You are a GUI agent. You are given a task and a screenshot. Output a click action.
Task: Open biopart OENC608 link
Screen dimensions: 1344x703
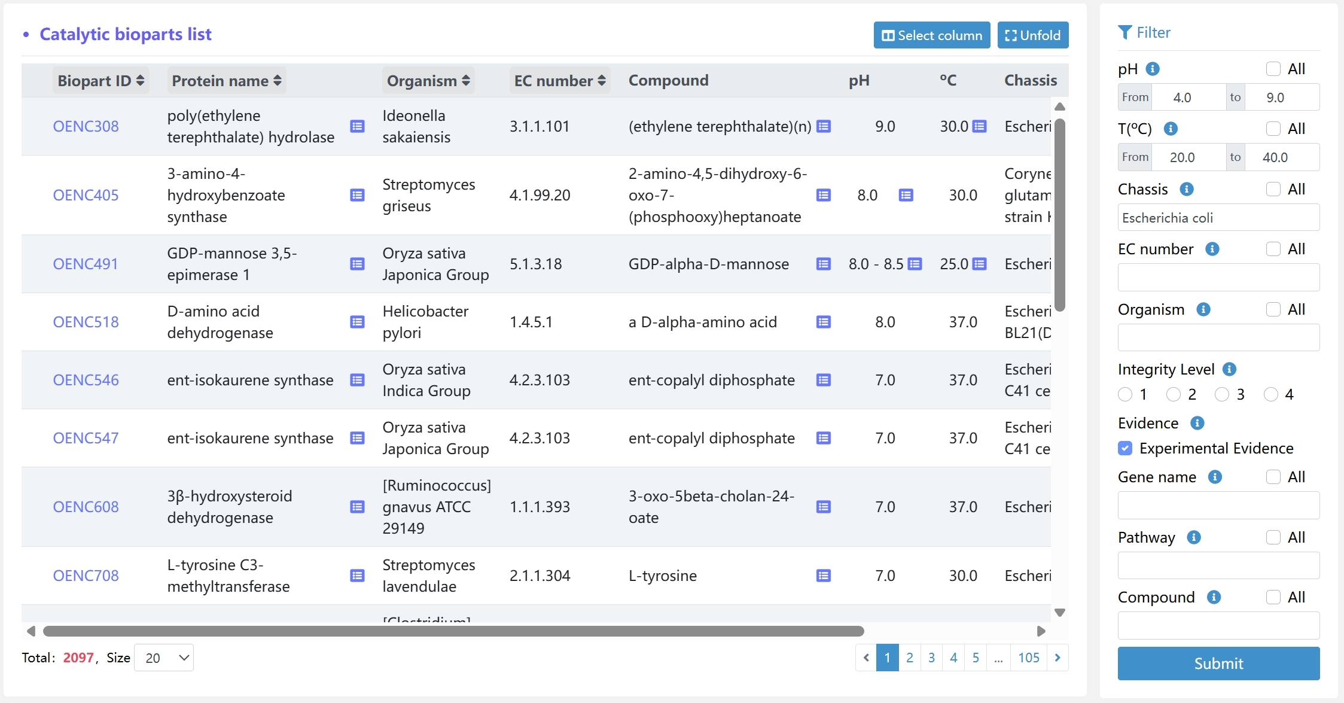pyautogui.click(x=86, y=507)
